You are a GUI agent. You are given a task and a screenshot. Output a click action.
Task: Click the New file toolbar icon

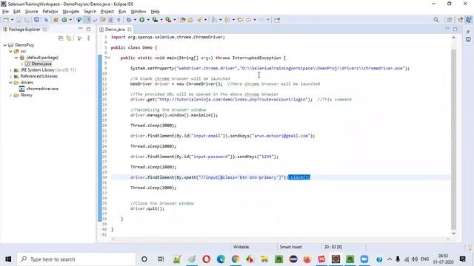6,20
